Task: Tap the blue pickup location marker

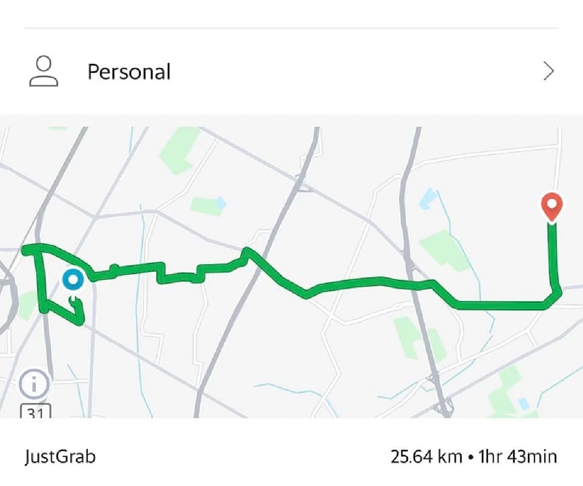Action: (73, 280)
